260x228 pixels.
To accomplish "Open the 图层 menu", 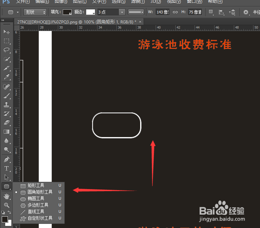I will click(80, 2).
